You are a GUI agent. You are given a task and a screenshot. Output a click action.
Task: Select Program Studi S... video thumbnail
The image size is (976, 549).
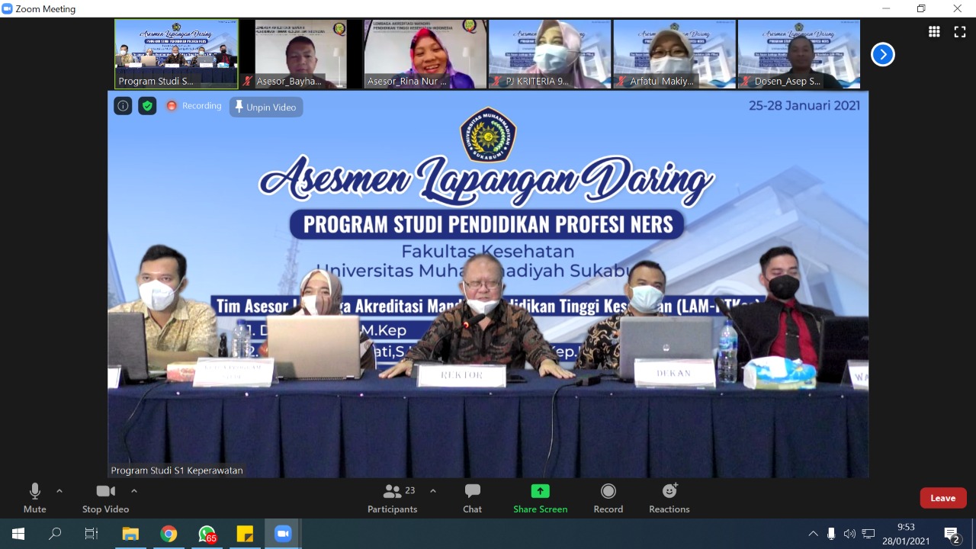click(x=176, y=54)
